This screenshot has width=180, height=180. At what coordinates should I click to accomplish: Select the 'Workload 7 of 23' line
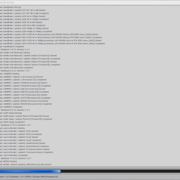click(x=15, y=50)
